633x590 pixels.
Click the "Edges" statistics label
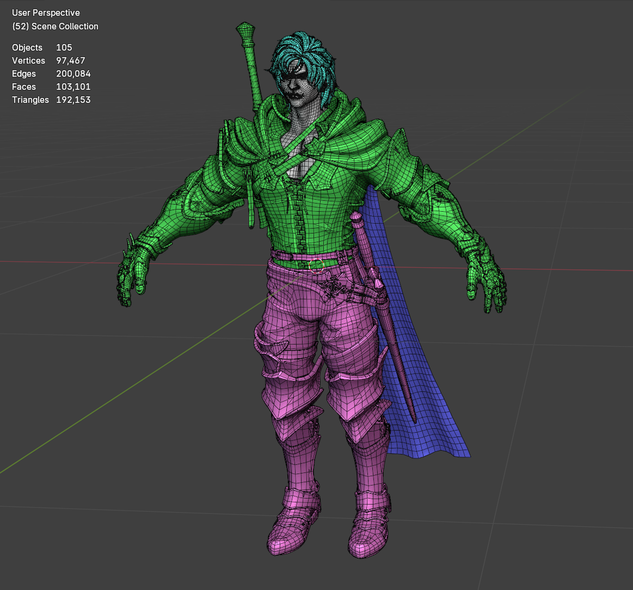24,73
